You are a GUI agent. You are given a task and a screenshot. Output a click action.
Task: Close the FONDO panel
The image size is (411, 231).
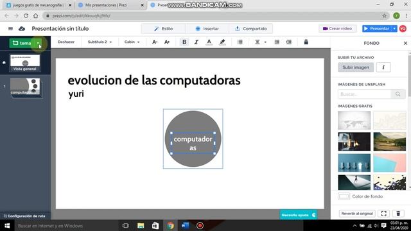[405, 43]
